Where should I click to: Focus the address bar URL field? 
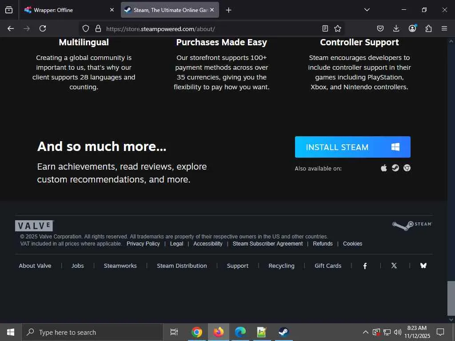[211, 29]
